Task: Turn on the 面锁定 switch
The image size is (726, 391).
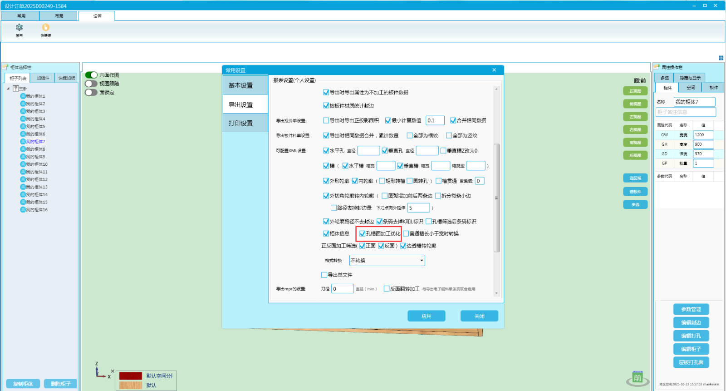Action: pos(91,92)
